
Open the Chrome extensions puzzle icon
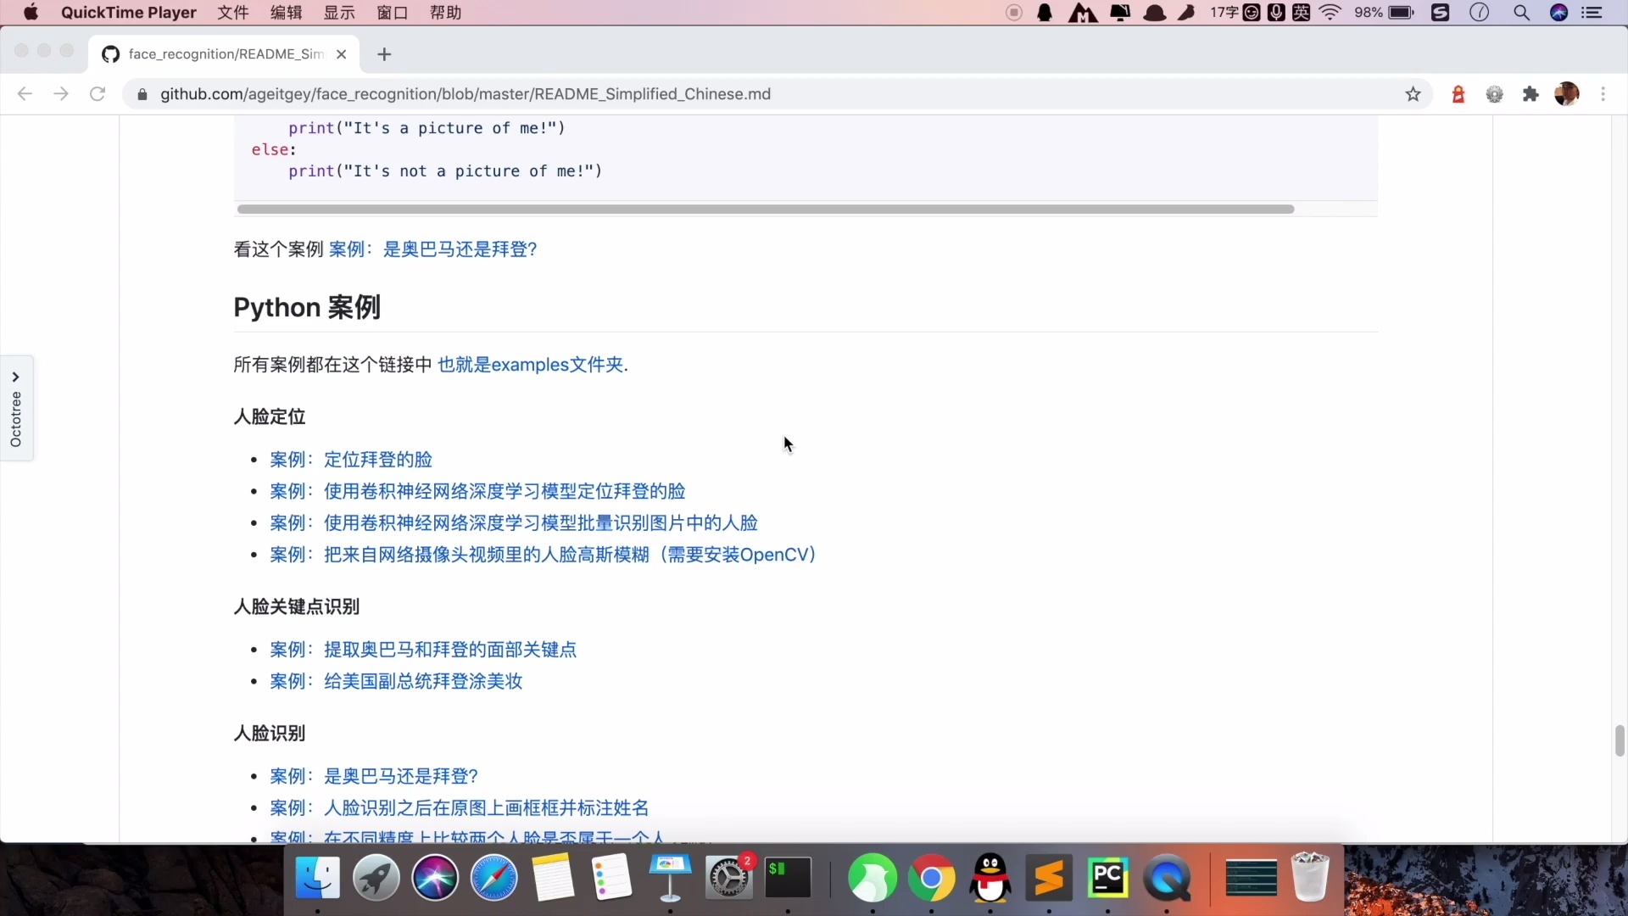click(1530, 94)
